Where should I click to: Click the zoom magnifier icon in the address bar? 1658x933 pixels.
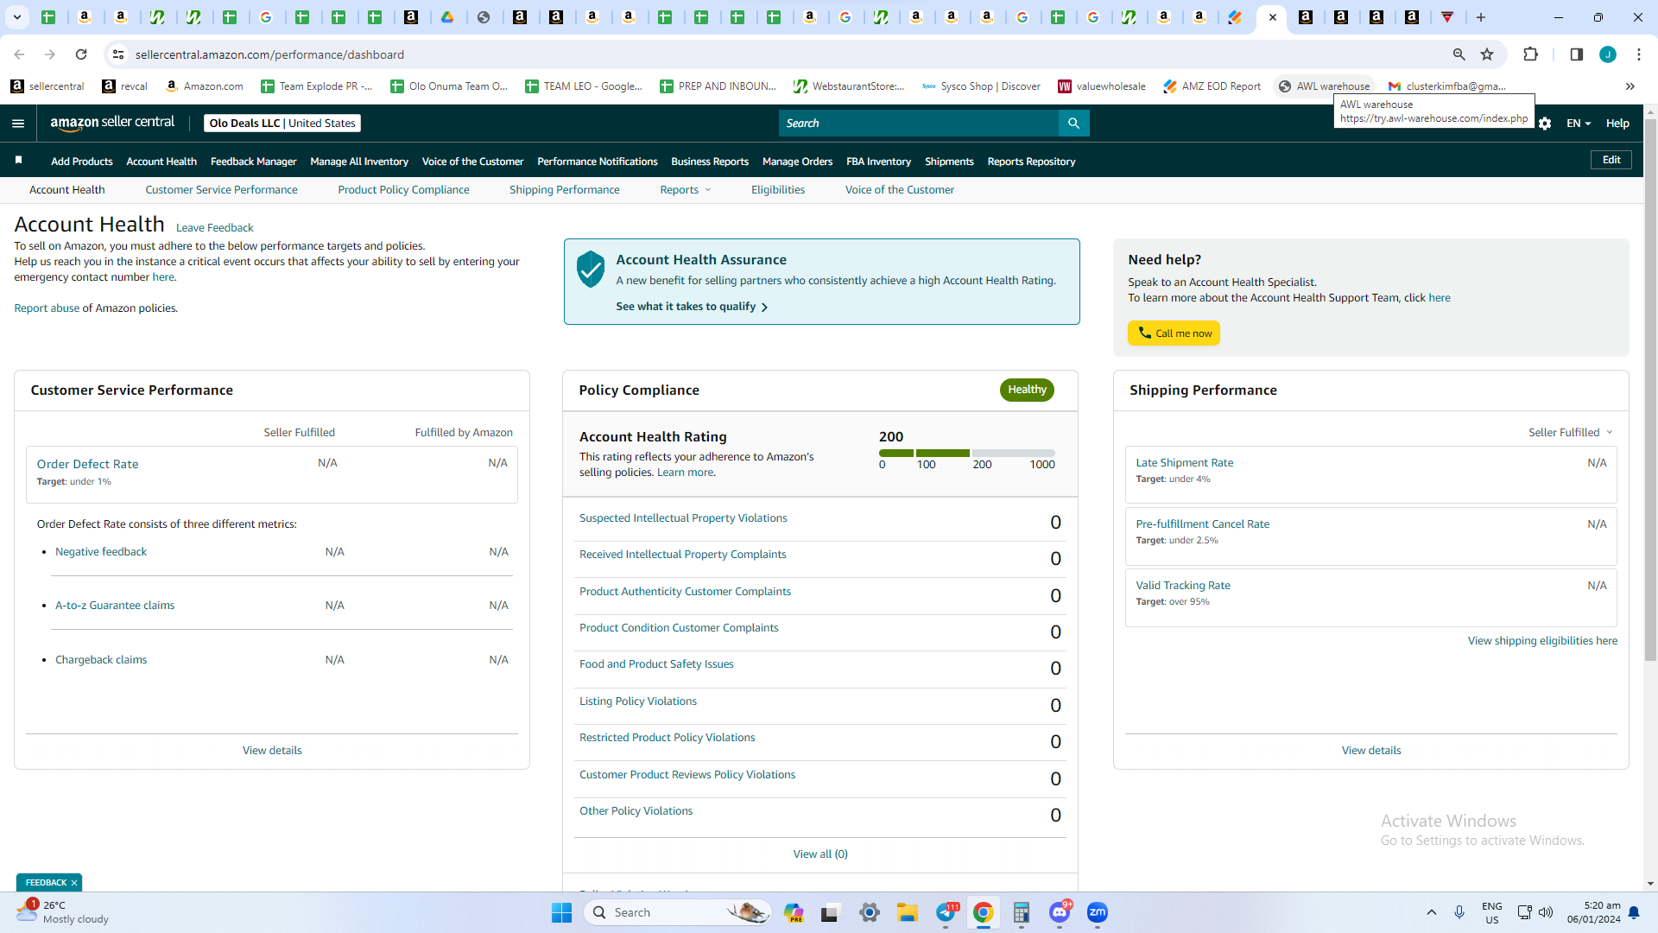pos(1459,54)
